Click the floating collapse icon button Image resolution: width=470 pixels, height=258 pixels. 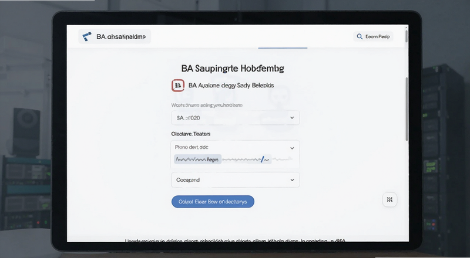(390, 199)
